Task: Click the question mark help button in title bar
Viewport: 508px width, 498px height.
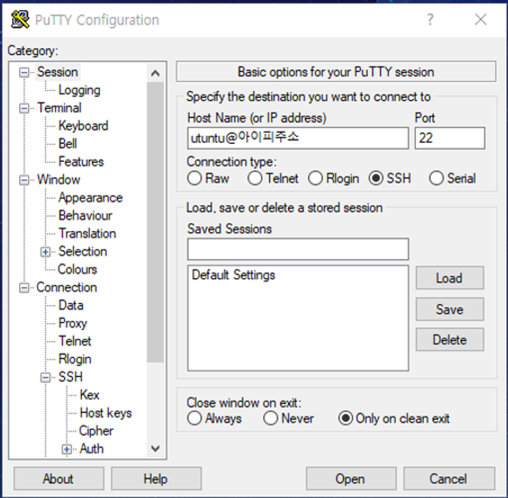Action: coord(430,19)
